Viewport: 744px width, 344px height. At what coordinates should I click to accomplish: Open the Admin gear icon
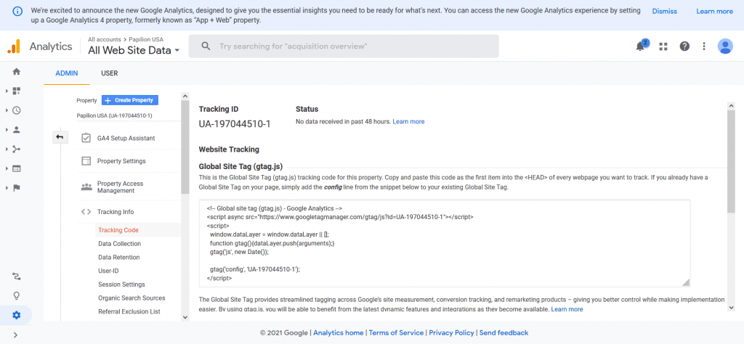(x=17, y=315)
